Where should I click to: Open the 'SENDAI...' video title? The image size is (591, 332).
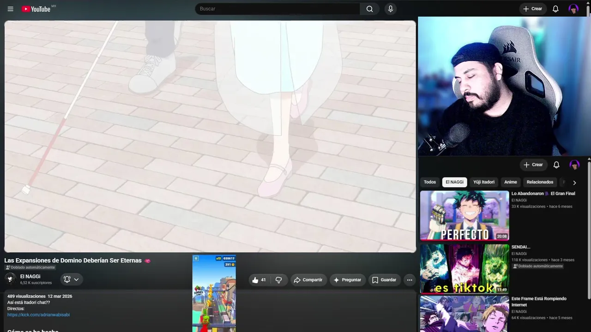click(521, 247)
